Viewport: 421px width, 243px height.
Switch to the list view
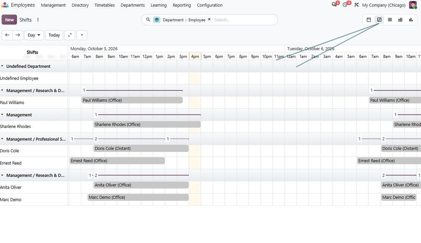point(390,20)
